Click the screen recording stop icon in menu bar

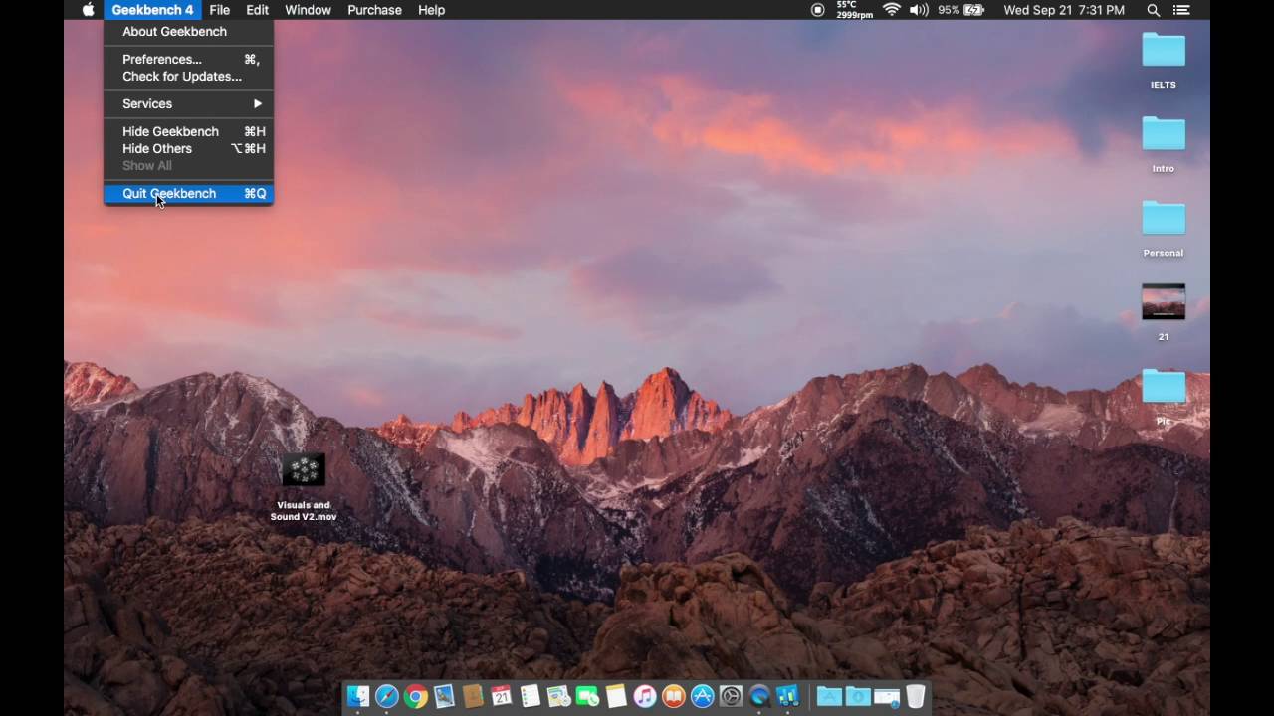pos(818,10)
